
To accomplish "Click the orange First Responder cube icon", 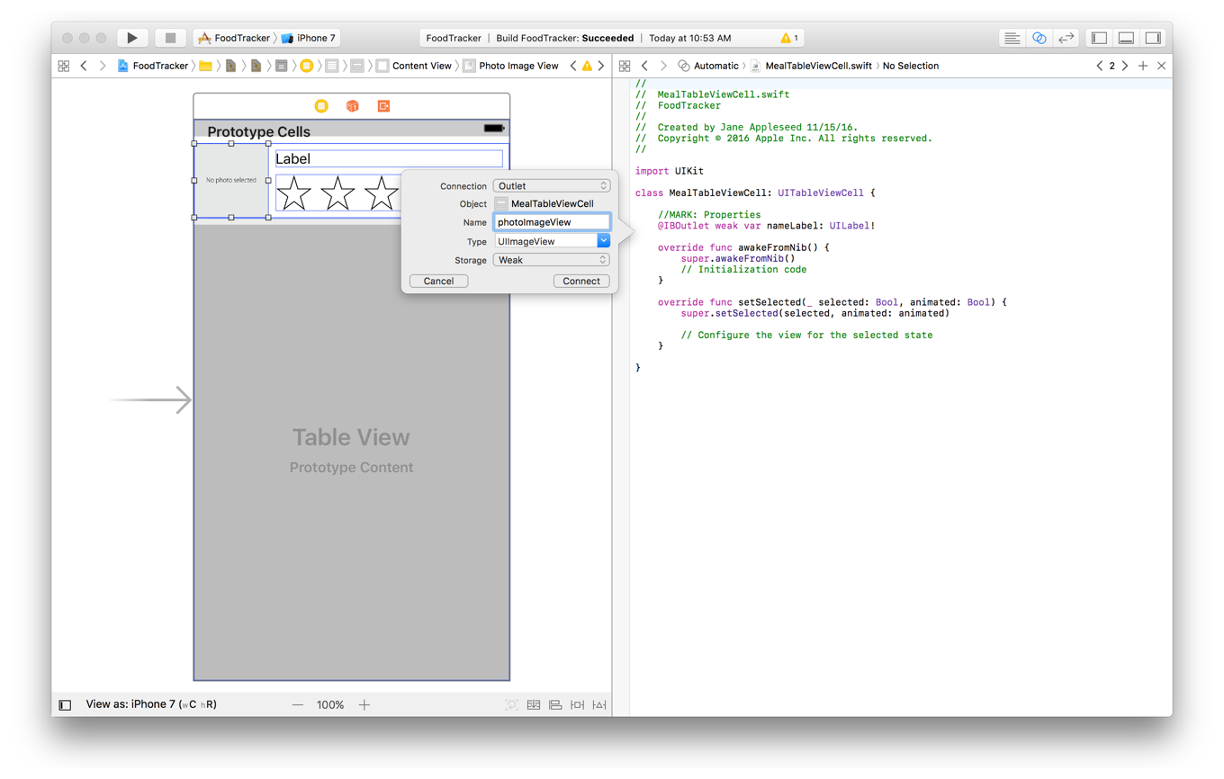I will pos(353,106).
